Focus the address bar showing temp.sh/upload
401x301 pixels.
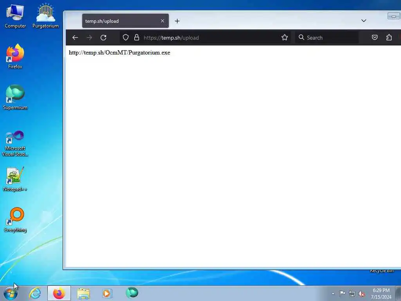[204, 38]
